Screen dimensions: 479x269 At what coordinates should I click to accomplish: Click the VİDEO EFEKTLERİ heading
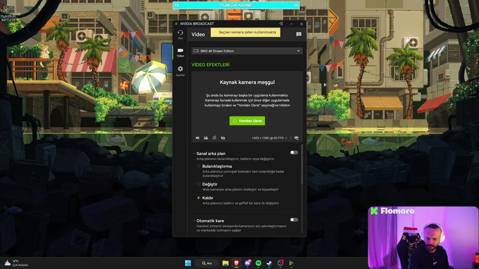click(210, 65)
